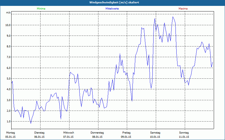Click the 5,0 y-axis value
The image size is (225, 140).
point(8,79)
